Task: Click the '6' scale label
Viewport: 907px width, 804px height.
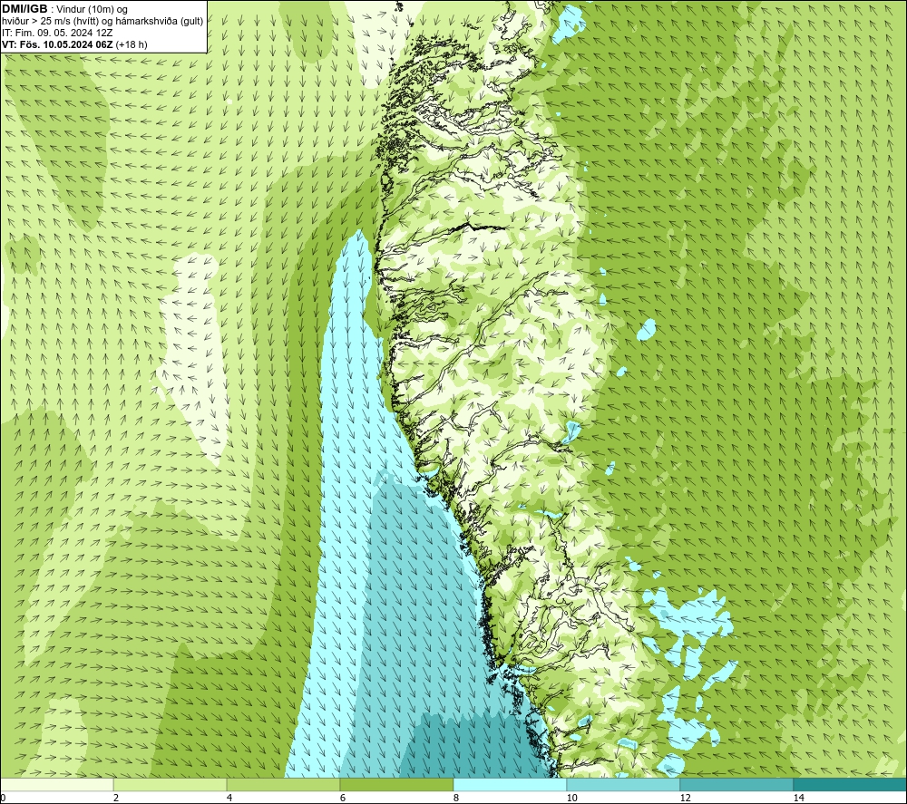Action: coord(343,798)
